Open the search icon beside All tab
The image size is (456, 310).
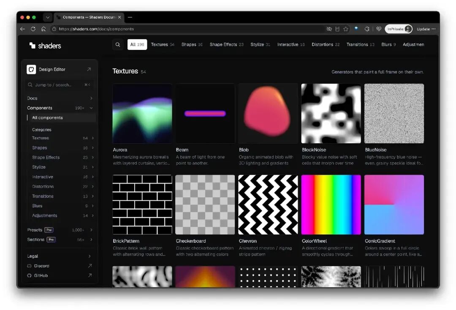118,44
